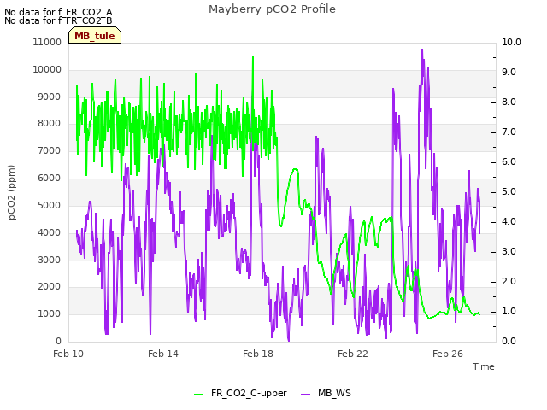Click the 2000 left axis value
This screenshot has height=410, width=547.
pos(50,287)
